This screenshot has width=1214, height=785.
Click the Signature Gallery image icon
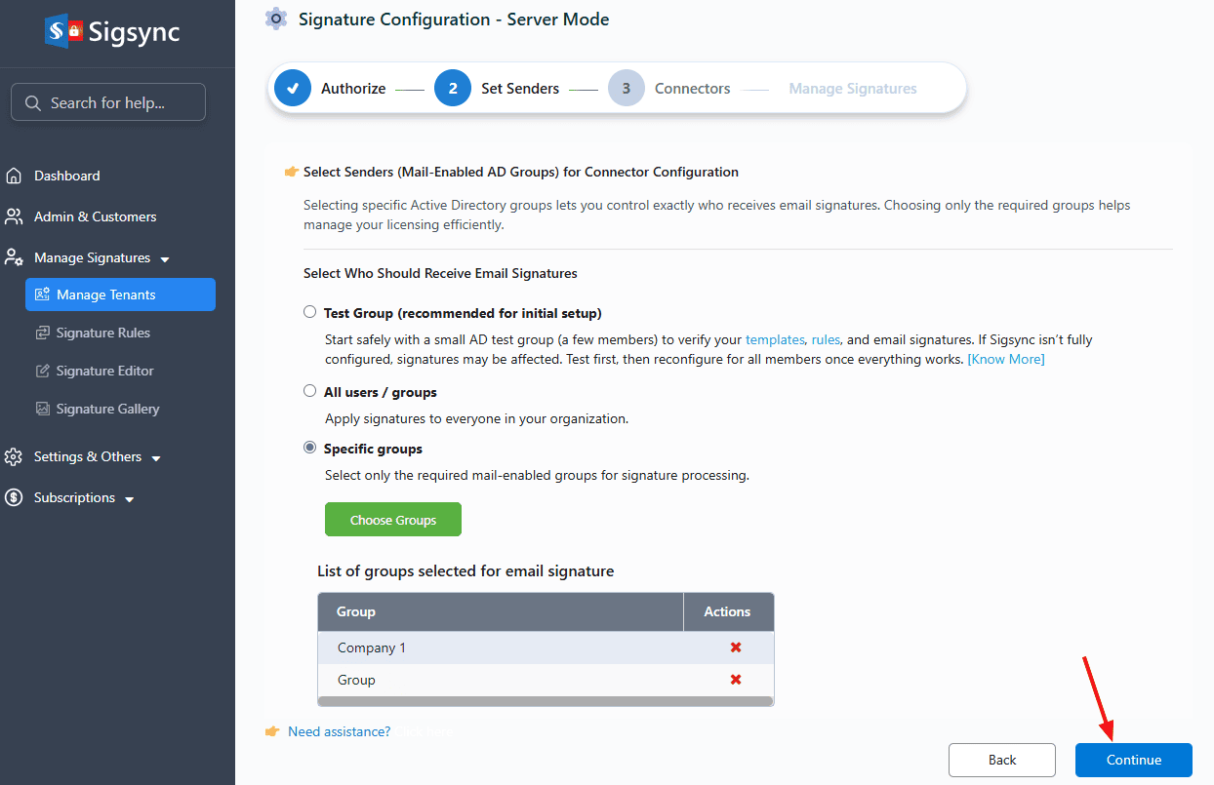[42, 409]
